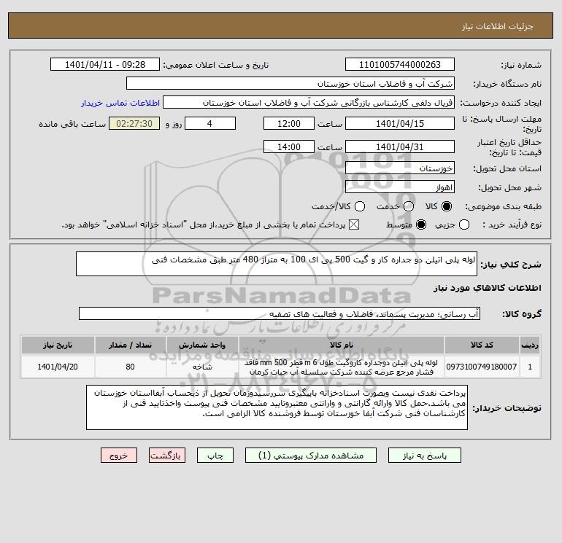Open اطلاعات تماس خریدار link
Screen dimensions: 562x543
120,103
